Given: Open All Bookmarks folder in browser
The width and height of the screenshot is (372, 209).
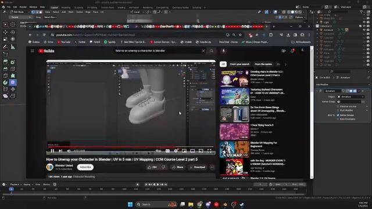Looking at the screenshot, I should tap(301, 42).
